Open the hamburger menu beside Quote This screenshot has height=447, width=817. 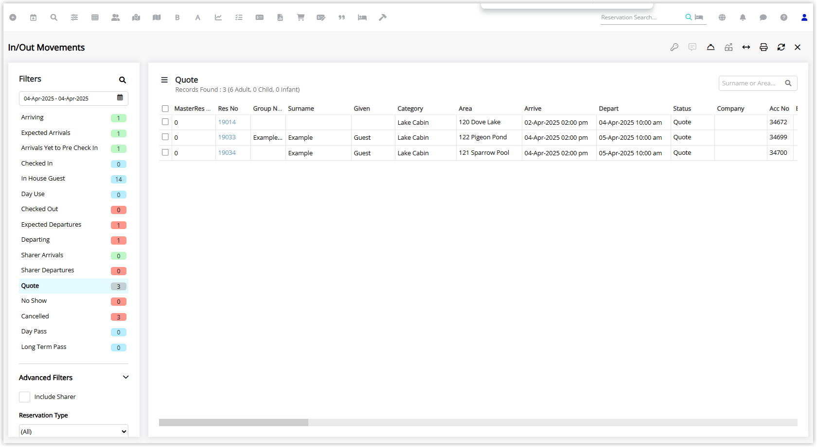tap(164, 80)
